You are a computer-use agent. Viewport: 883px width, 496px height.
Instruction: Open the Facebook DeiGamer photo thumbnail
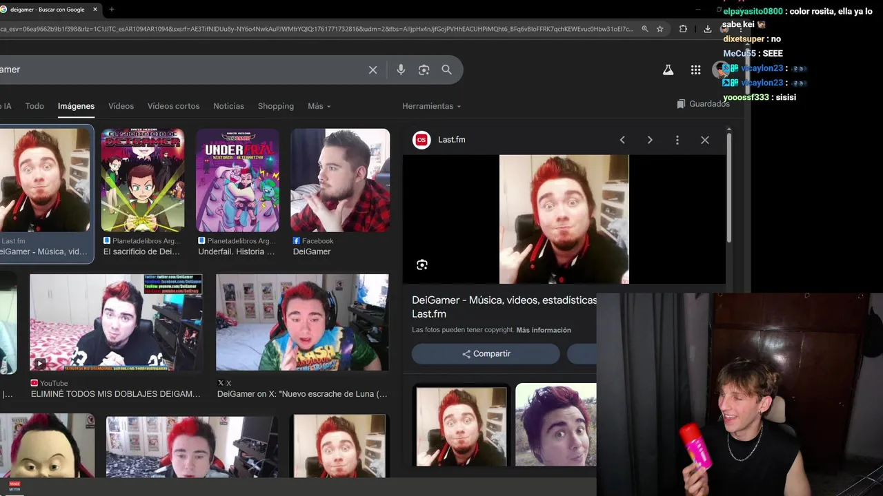[x=340, y=180]
